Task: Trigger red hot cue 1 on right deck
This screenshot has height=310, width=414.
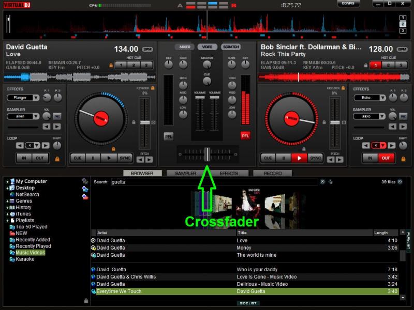Action: [x=376, y=65]
